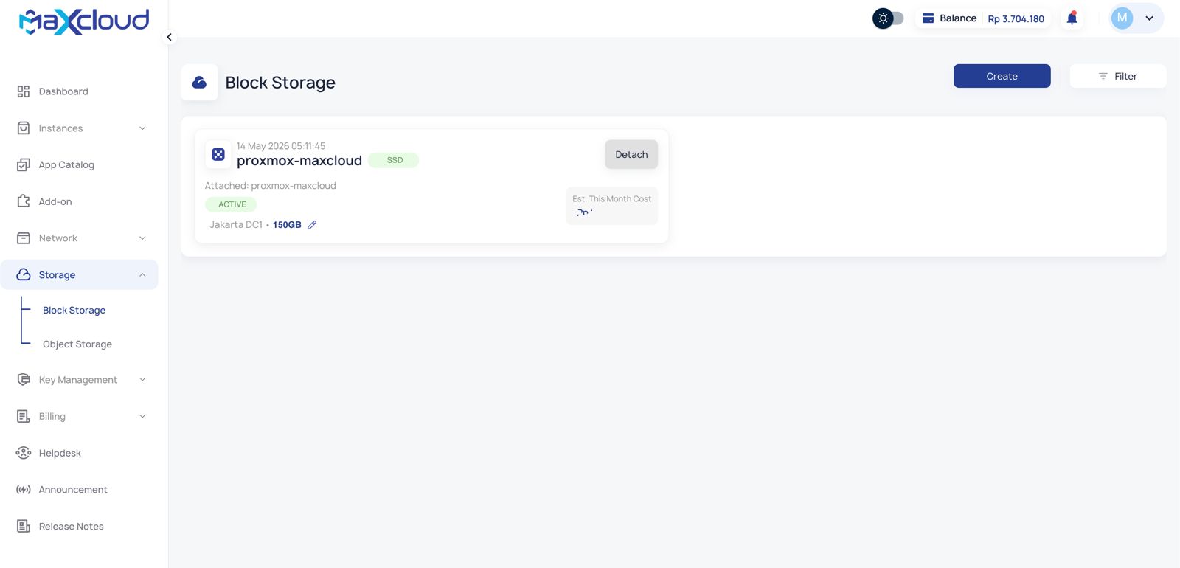
Task: Click the App Catalog icon
Action: 24,165
